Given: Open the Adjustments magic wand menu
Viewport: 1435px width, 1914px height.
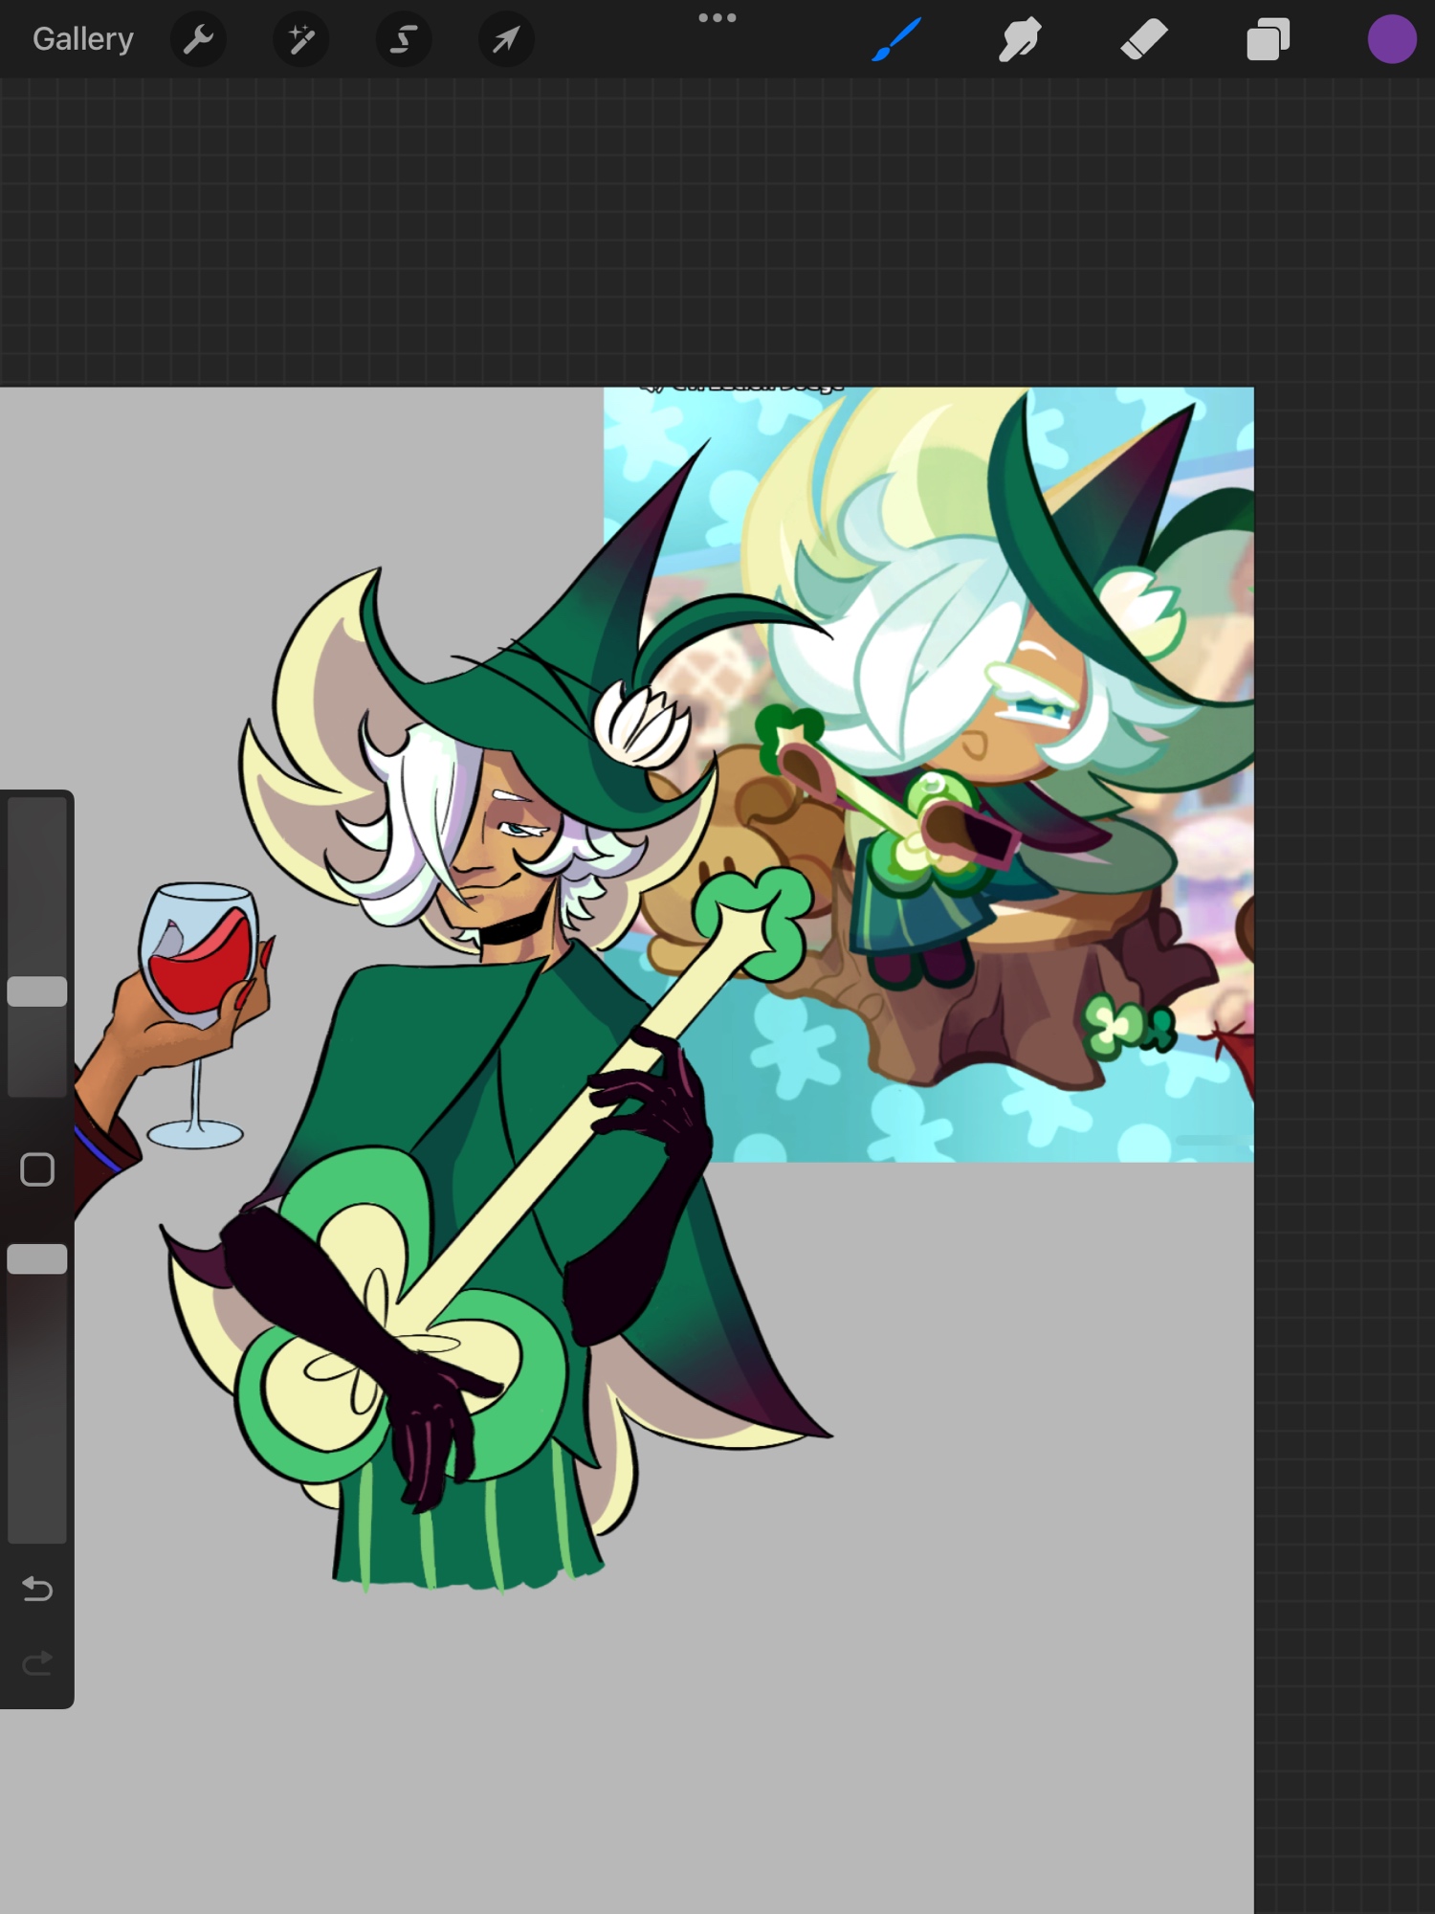Looking at the screenshot, I should 301,39.
